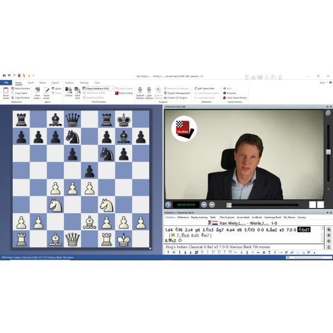Start the Default Kibitzer engine
Viewport: 333px width, 333px height.
[x=140, y=93]
